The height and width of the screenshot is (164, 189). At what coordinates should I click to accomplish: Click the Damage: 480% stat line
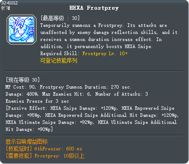tap(22, 94)
